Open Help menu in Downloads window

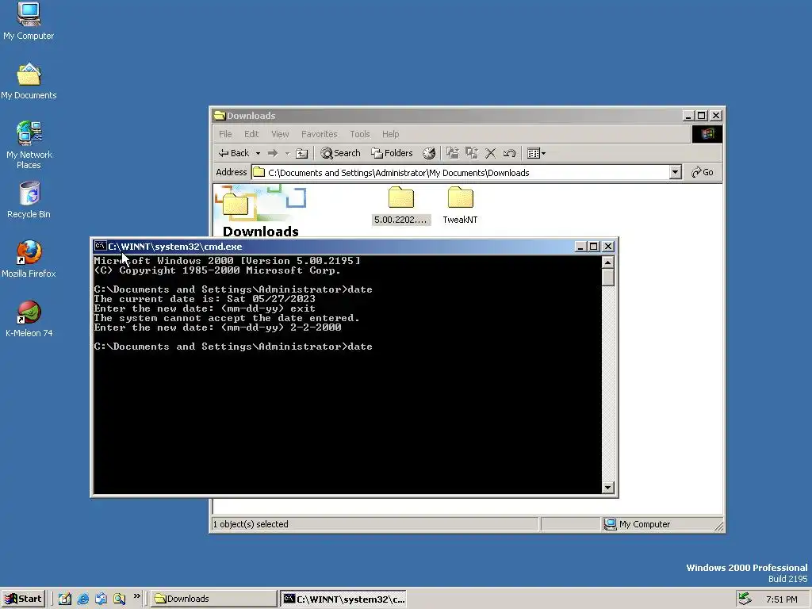point(390,134)
